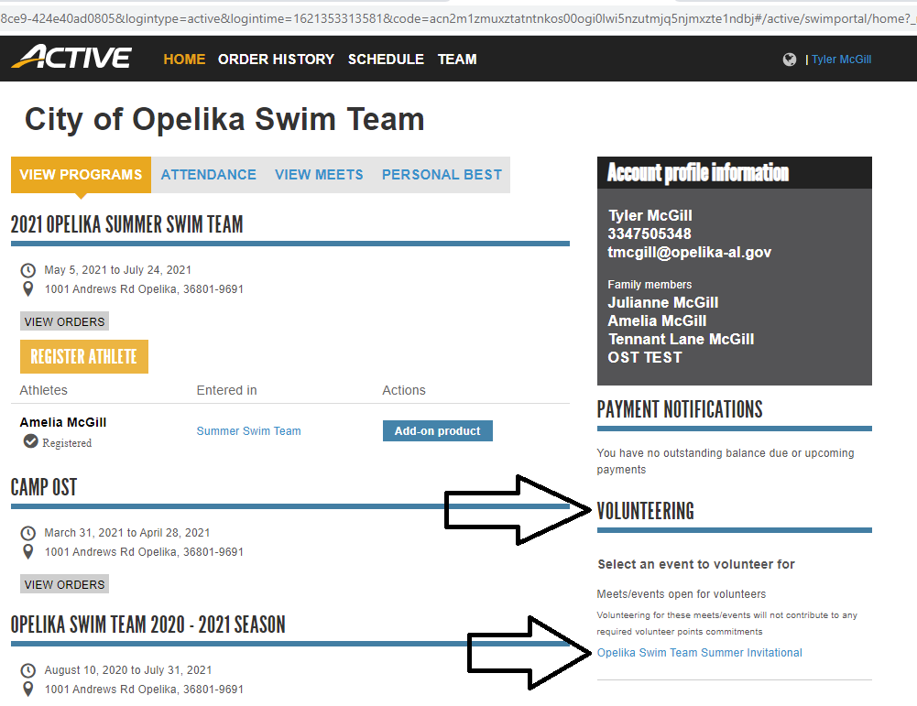Open Opelika Swim Team Summer Invitational link
Screen dimensions: 917x706
[699, 653]
